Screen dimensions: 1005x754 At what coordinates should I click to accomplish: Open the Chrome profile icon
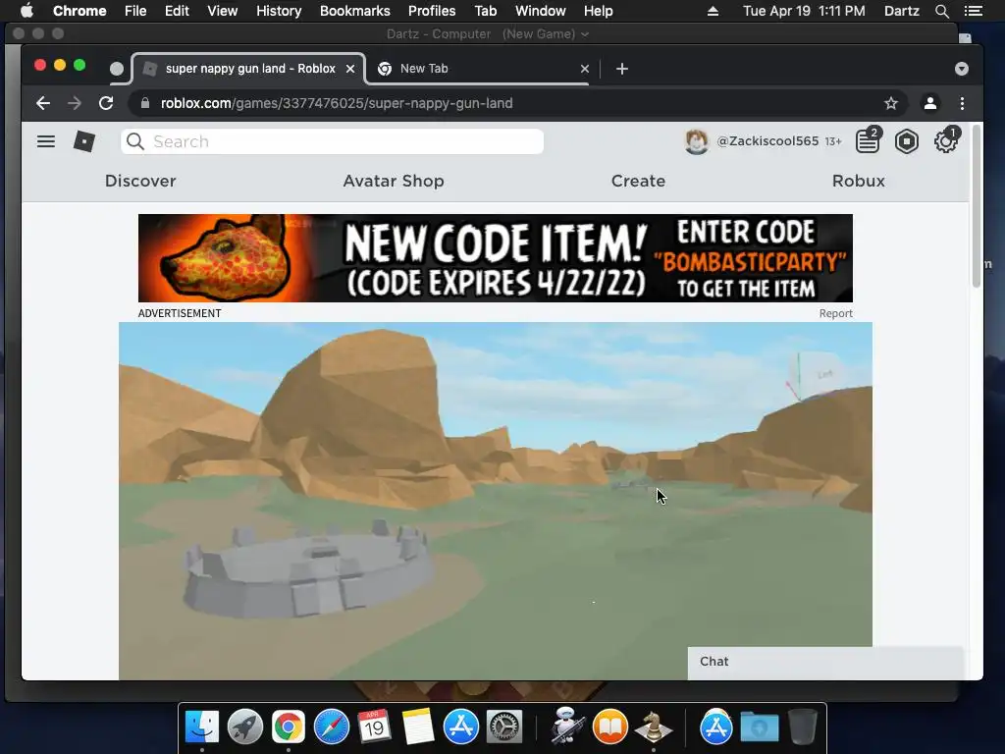point(930,103)
